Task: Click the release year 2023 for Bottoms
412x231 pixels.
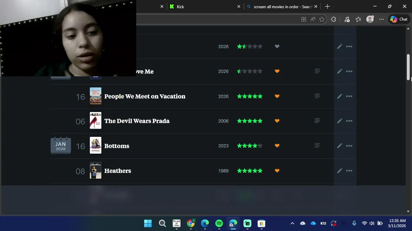Action: coord(223,146)
